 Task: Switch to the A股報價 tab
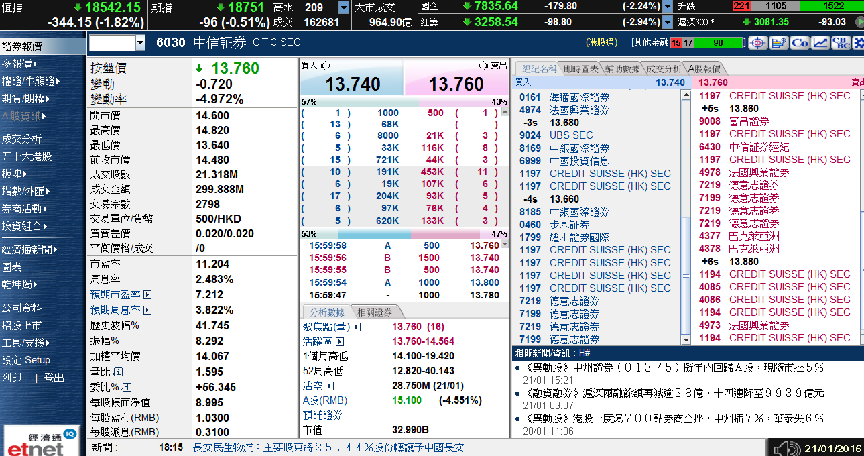pos(704,69)
